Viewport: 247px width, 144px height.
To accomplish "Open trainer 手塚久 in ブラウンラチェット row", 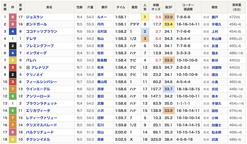I will coord(217,104).
